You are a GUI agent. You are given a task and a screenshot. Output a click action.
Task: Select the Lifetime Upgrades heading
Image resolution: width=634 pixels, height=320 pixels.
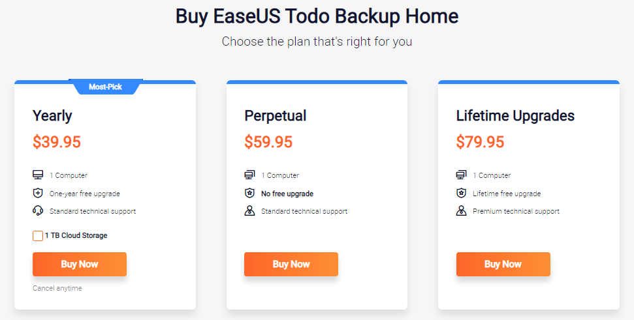click(516, 116)
